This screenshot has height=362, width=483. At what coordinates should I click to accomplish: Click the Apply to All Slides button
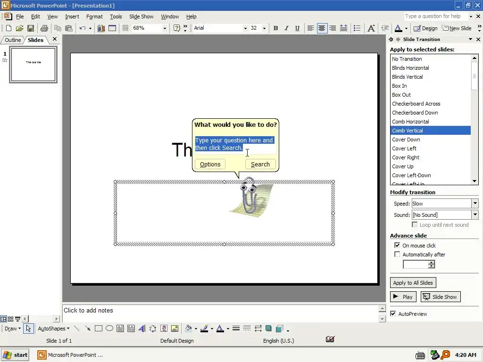point(413,283)
